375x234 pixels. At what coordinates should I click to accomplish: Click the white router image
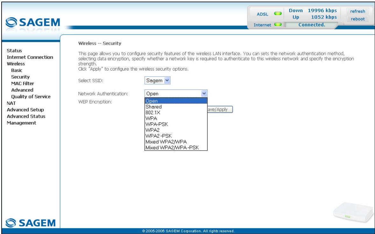click(353, 212)
